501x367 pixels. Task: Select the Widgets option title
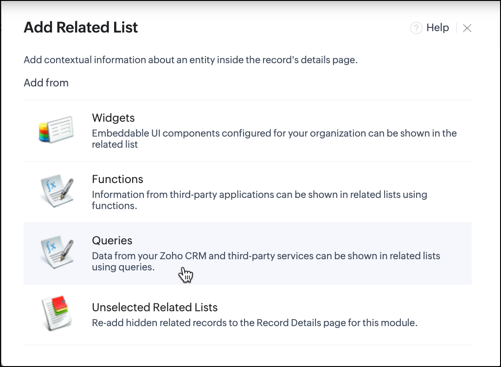click(113, 118)
